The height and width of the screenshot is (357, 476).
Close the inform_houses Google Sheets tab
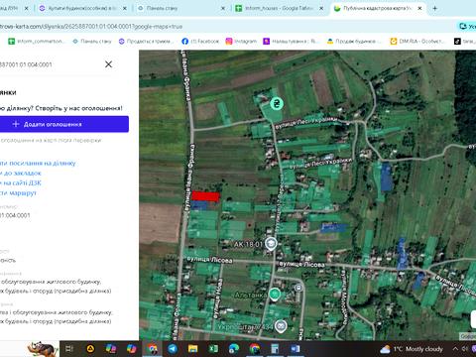click(321, 8)
